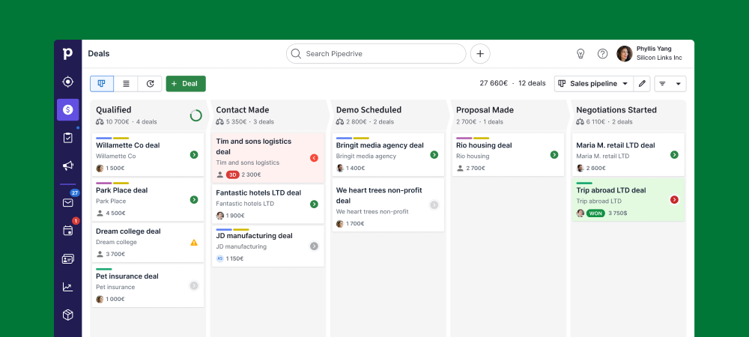
Task: Switch to forecast view toggle
Action: (x=150, y=84)
